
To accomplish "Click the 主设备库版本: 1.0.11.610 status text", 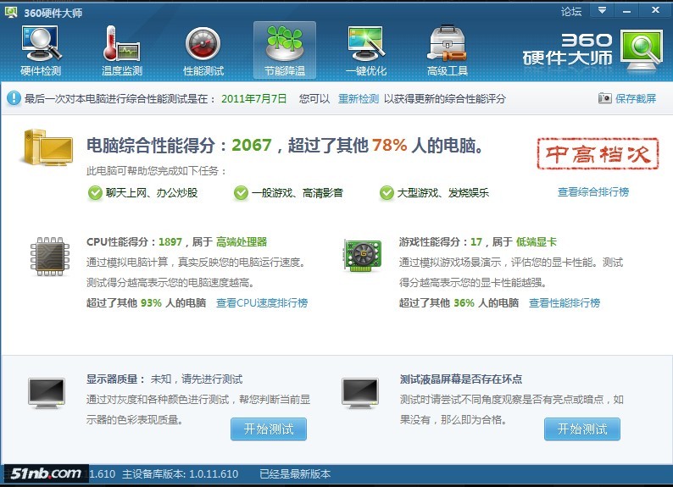I will (x=181, y=473).
